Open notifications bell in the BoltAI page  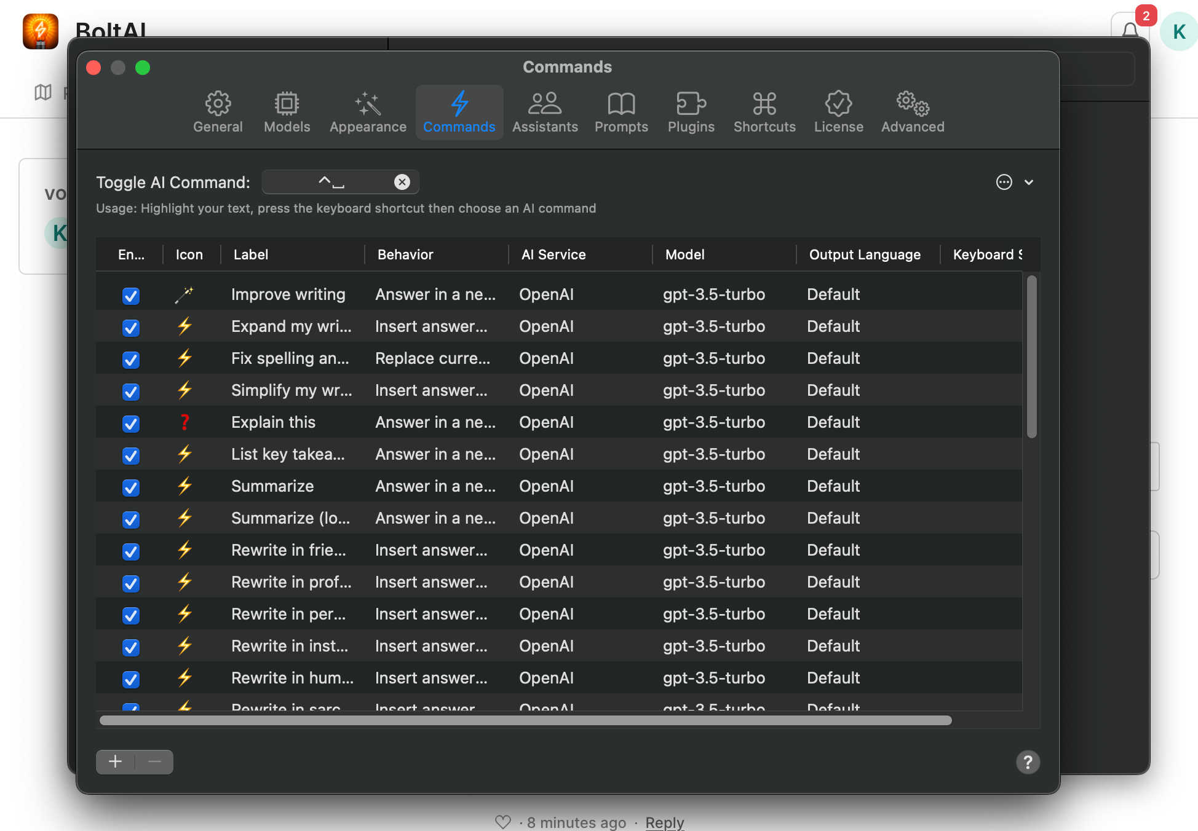point(1130,30)
